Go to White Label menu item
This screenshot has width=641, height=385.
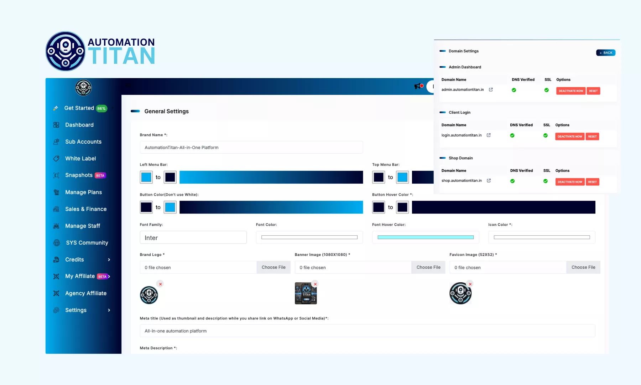click(x=80, y=158)
